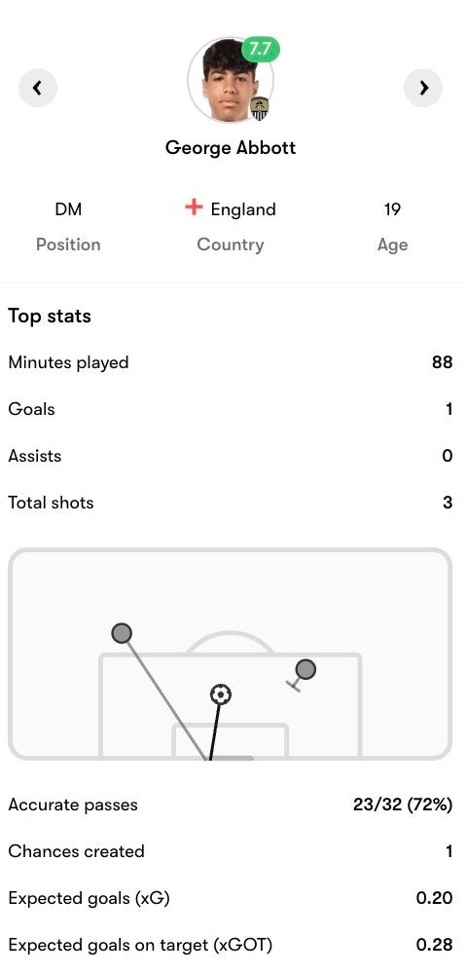This screenshot has width=467, height=974.
Task: Select the DM position value
Action: point(68,209)
